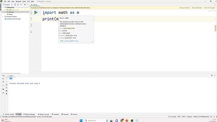Click the Stop square icon in the Run panel
The width and height of the screenshot is (217, 122).
point(3,85)
